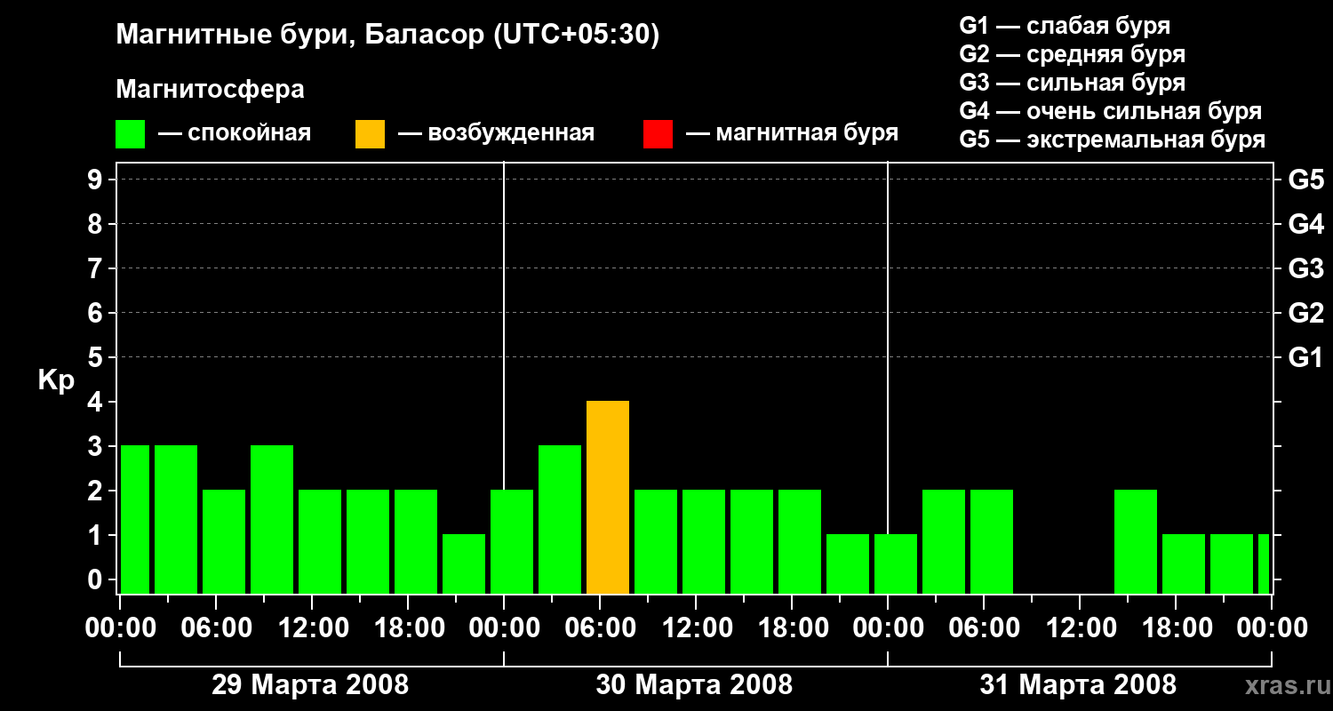Click the '12:00' tick label under 30 March
Viewport: 1333px width, 711px height.
coord(696,628)
